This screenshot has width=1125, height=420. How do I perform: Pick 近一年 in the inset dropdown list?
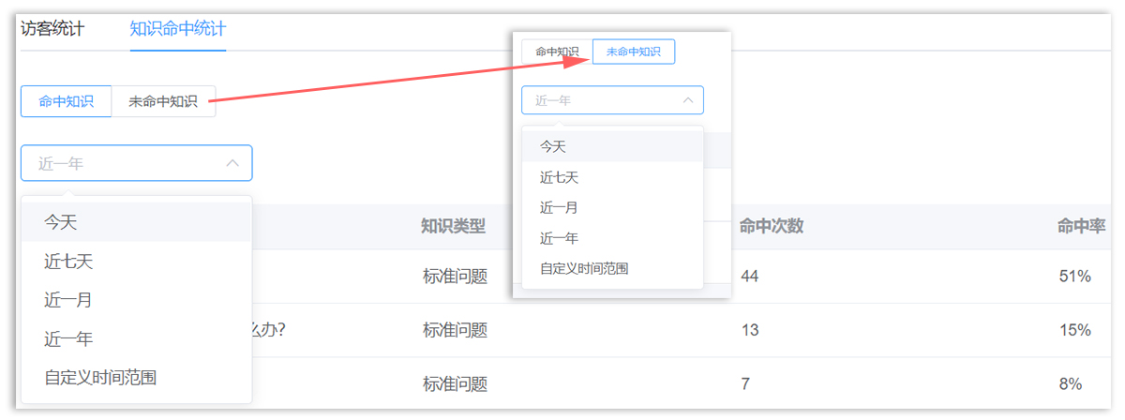point(612,238)
